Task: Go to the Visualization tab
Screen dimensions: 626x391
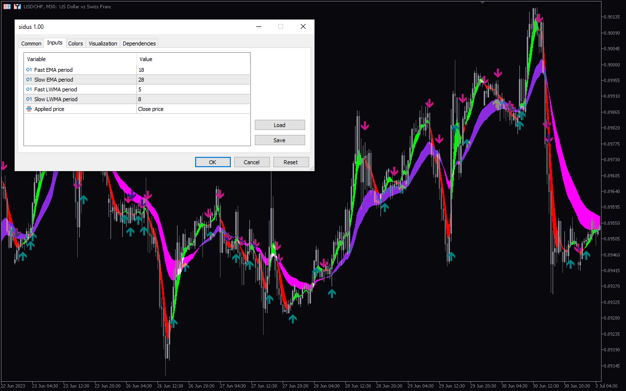Action: tap(103, 43)
